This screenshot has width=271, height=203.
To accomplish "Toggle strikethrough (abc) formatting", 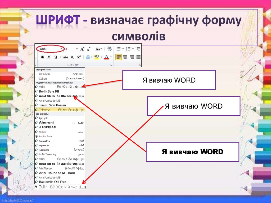I will [66, 57].
